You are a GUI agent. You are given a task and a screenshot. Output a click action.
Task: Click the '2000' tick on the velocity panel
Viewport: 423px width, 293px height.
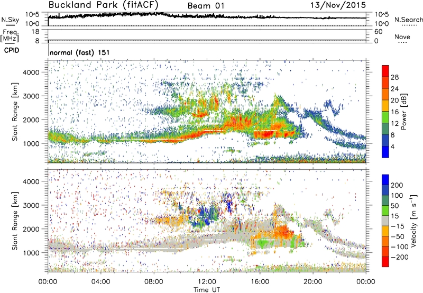[x=31, y=229]
